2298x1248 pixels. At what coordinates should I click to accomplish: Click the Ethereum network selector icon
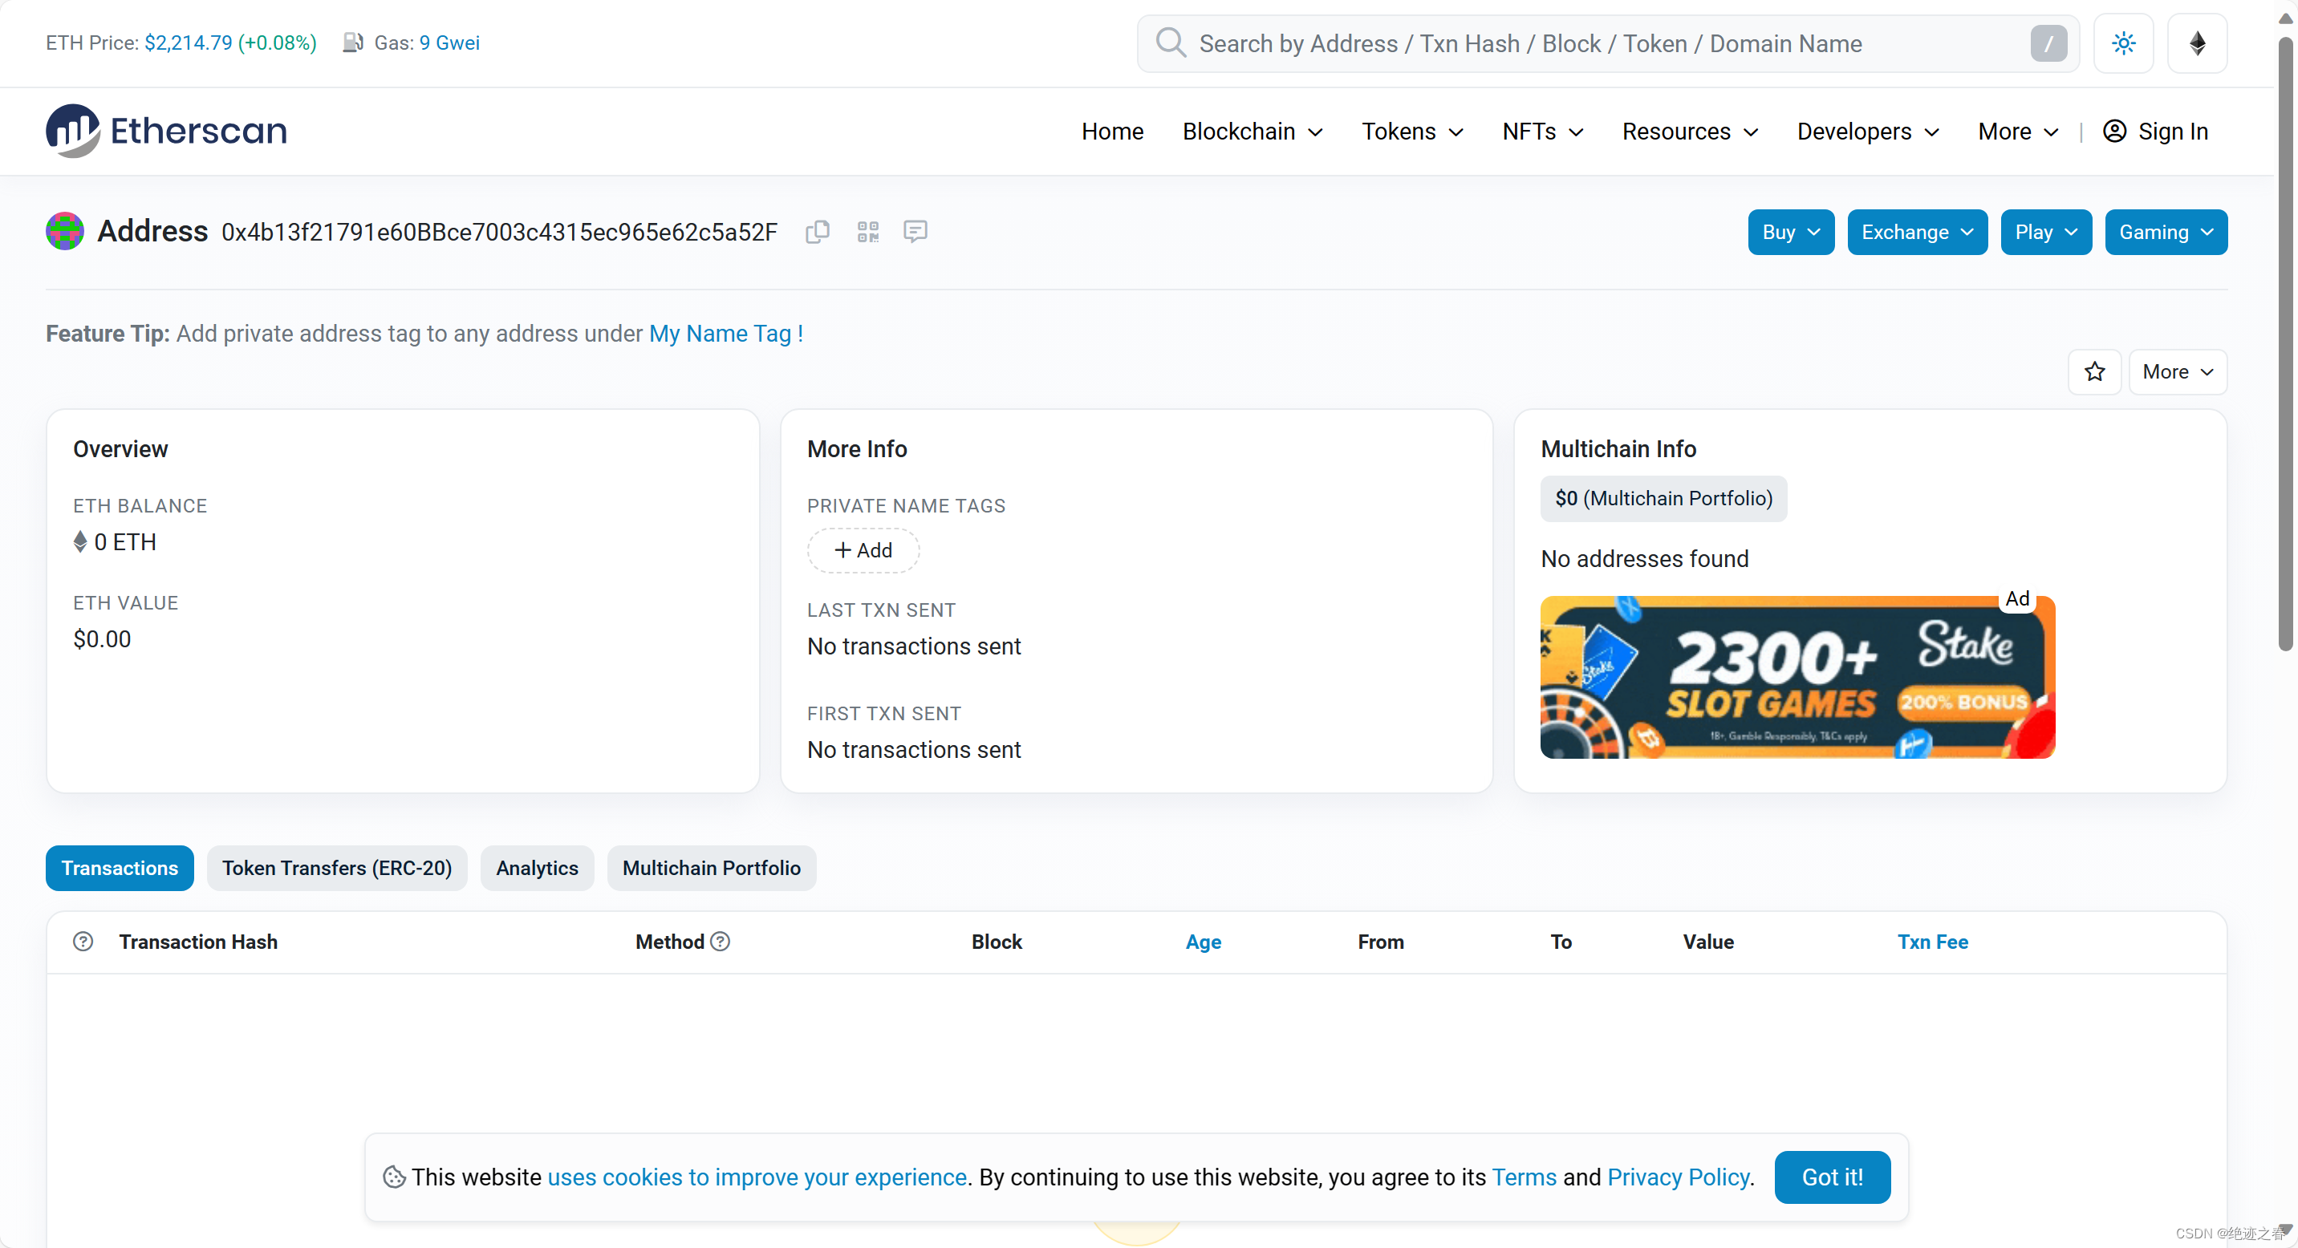coord(2197,43)
